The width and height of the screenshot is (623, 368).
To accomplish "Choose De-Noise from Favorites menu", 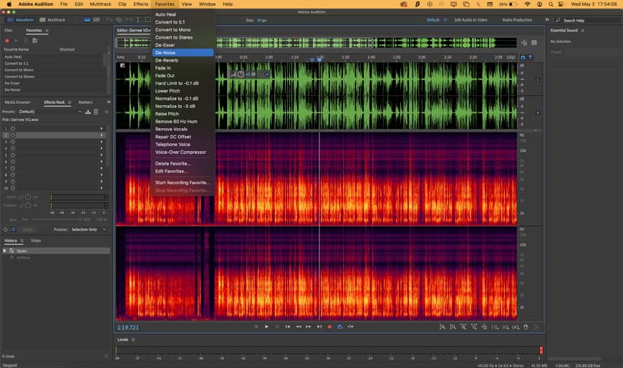I will pos(165,52).
